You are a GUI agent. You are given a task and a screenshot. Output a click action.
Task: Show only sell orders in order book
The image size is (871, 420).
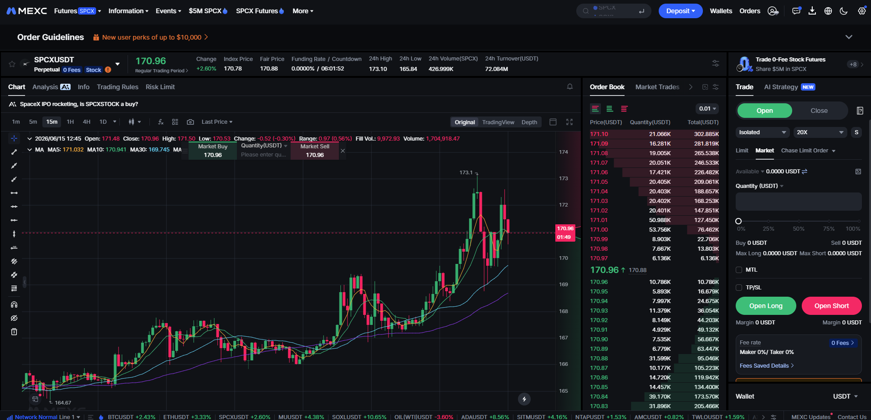point(625,109)
